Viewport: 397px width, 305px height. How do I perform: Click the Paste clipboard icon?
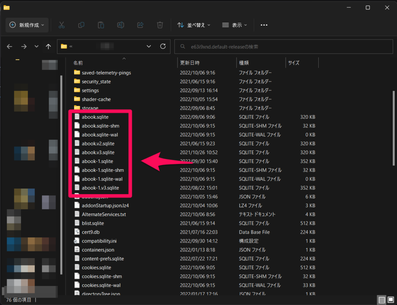coord(101,25)
